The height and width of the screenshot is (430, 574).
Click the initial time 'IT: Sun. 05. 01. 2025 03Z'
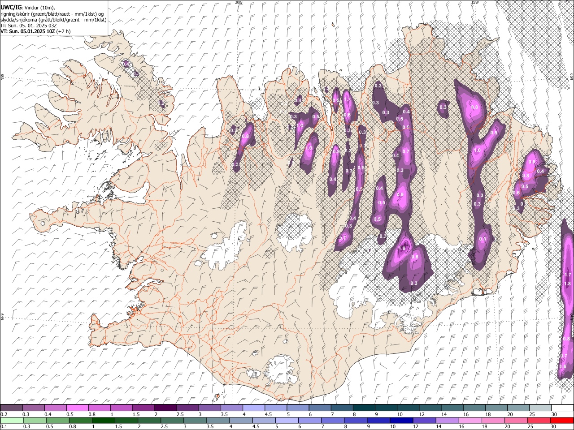point(29,26)
